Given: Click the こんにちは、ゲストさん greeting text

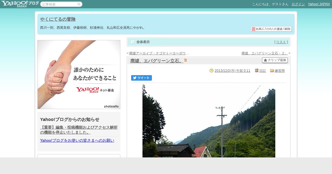Looking at the screenshot, I should (270, 4).
